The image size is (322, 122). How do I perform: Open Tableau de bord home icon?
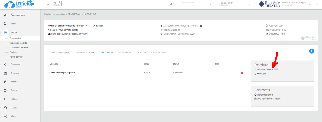[5, 15]
